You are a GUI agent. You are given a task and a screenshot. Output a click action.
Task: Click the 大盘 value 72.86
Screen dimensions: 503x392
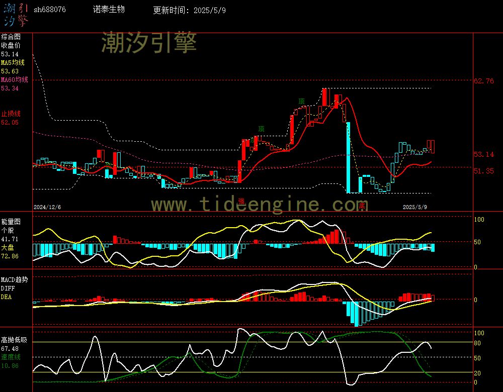coord(10,256)
